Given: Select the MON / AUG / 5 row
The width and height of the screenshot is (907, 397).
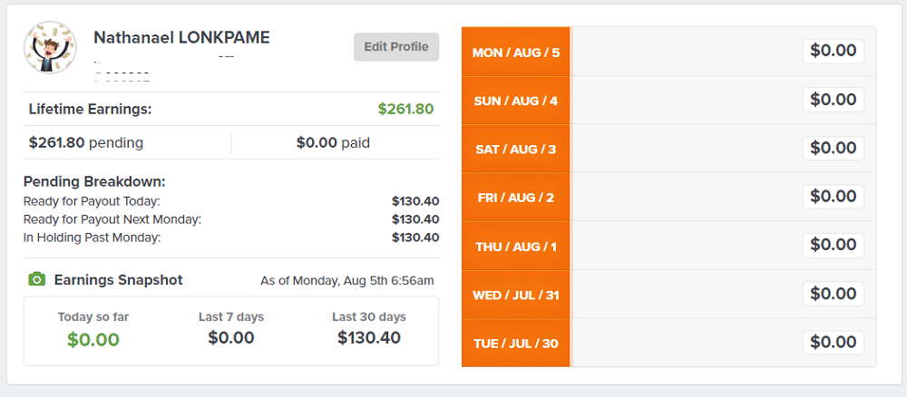Looking at the screenshot, I should pos(668,52).
